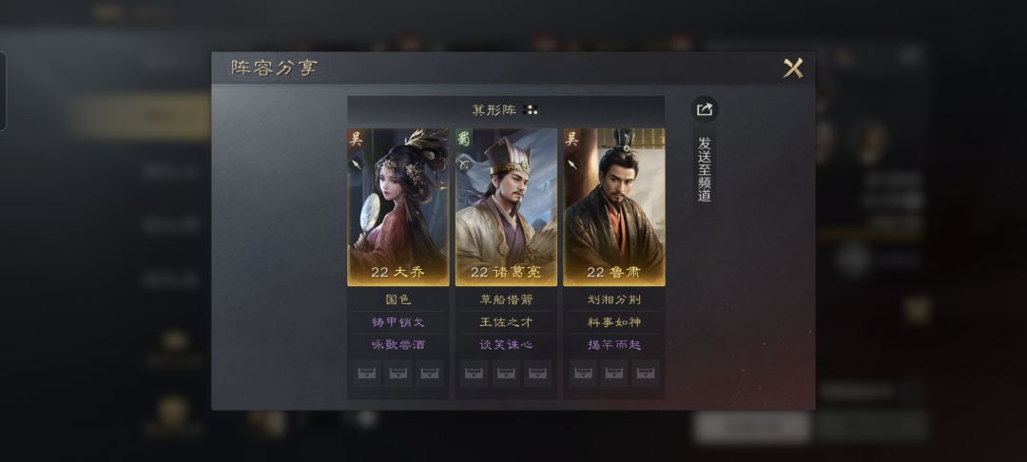The height and width of the screenshot is (462, 1027).
Task: Select 鲁肃's last equipment slot icon
Action: pyautogui.click(x=646, y=373)
